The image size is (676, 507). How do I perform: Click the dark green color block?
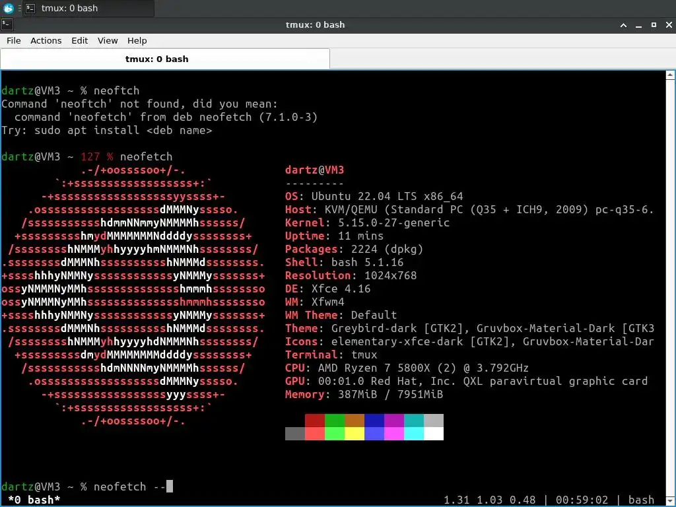[x=335, y=421]
